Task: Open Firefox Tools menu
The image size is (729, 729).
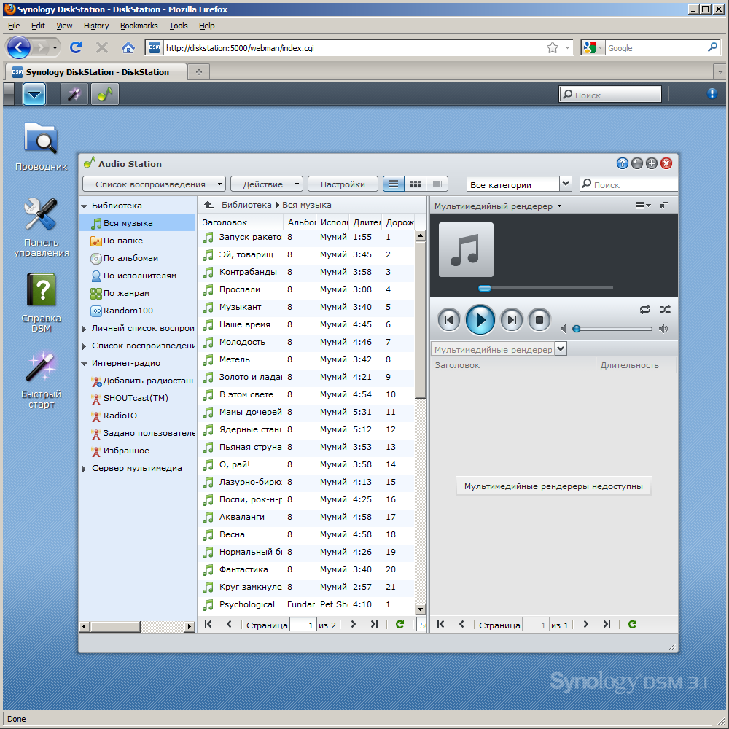Action: [x=179, y=26]
